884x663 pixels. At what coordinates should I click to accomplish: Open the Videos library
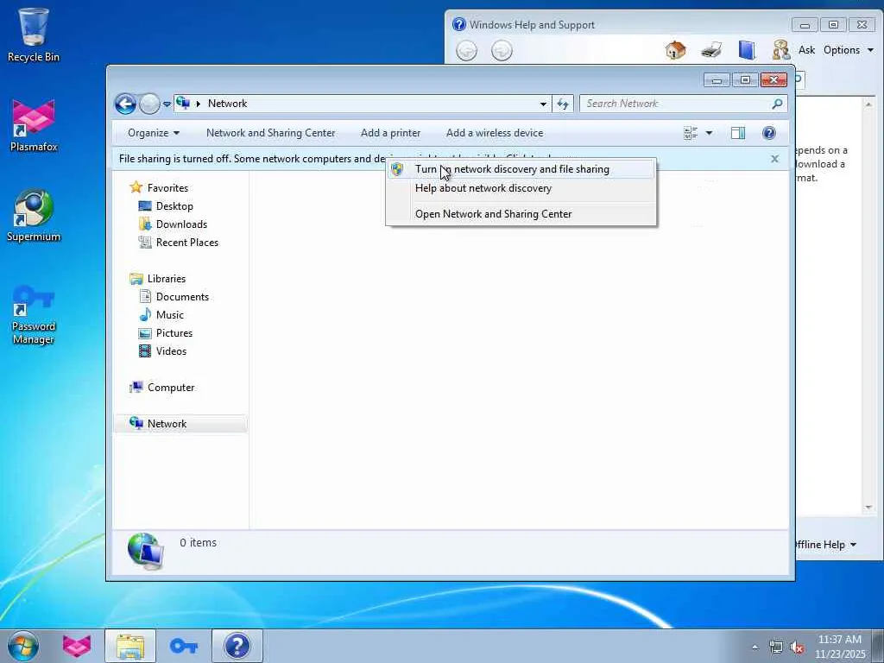click(171, 351)
